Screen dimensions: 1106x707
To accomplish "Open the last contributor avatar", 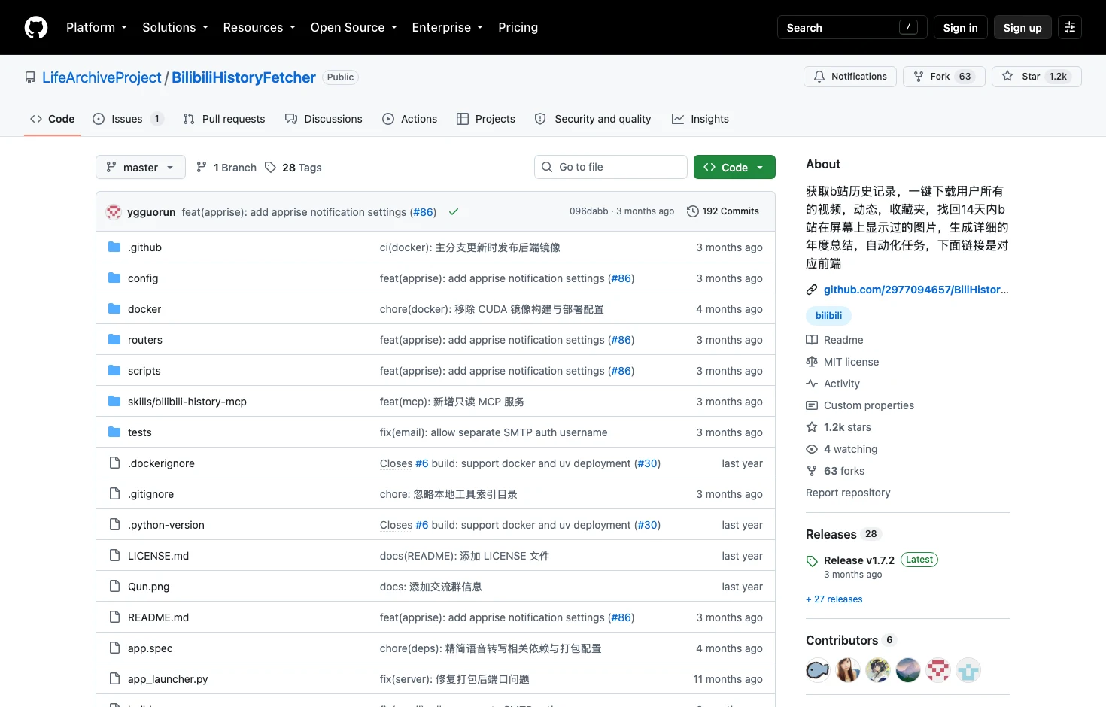I will point(968,670).
